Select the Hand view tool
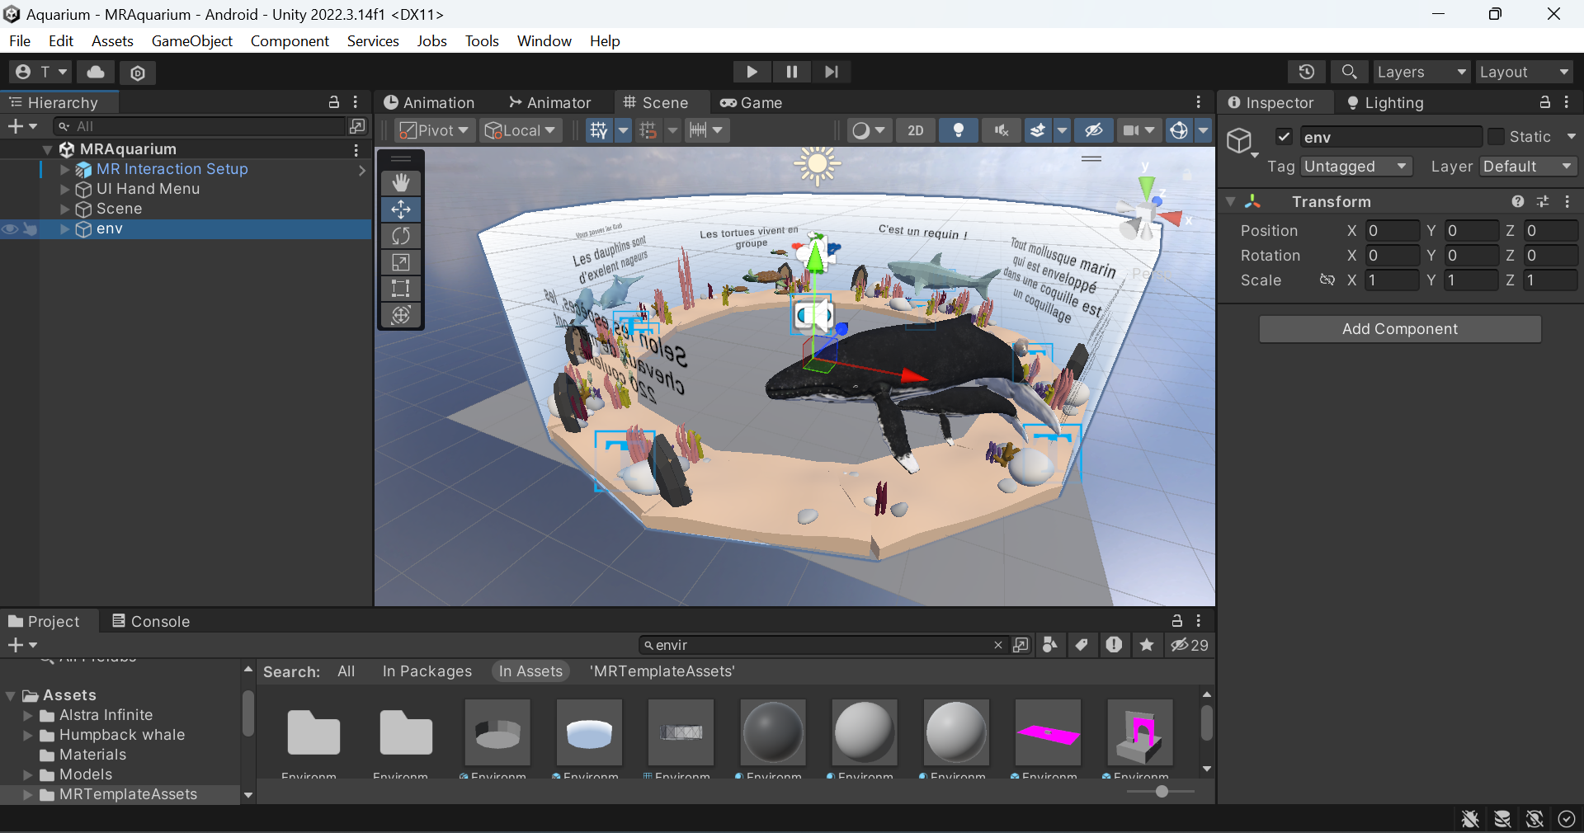This screenshot has width=1584, height=833. click(x=401, y=182)
